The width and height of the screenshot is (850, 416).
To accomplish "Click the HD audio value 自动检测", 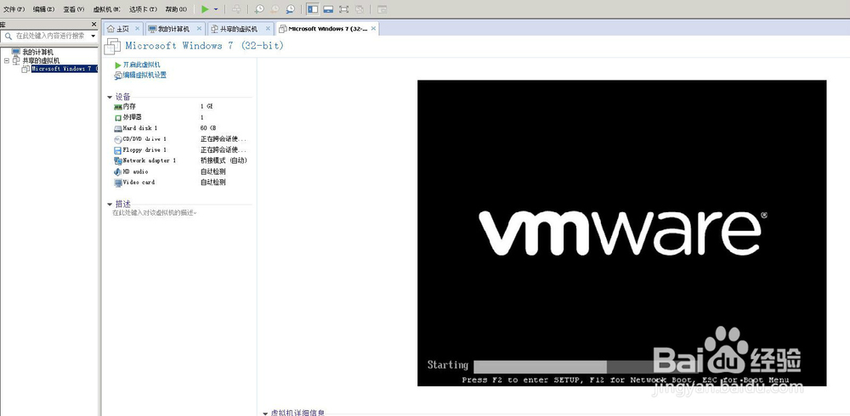I will (213, 171).
